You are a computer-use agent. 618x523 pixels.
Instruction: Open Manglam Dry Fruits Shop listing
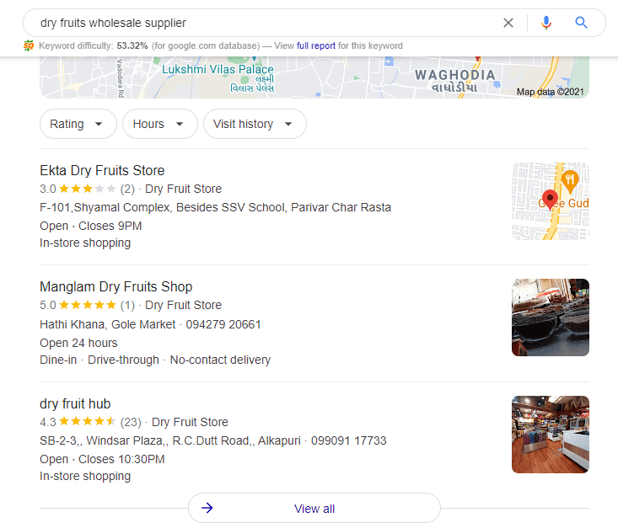(x=116, y=286)
